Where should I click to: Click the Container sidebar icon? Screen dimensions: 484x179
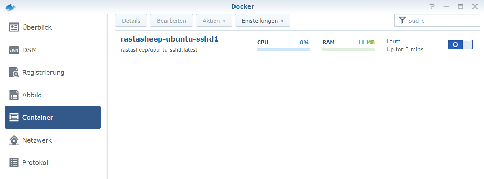pyautogui.click(x=14, y=117)
